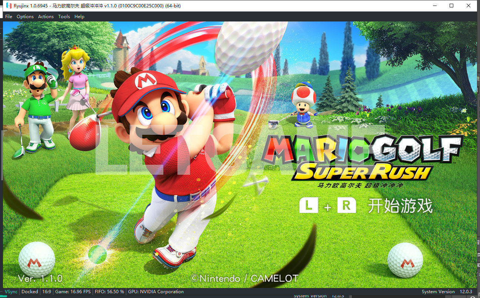
Task: Open the File menu
Action: (x=9, y=16)
